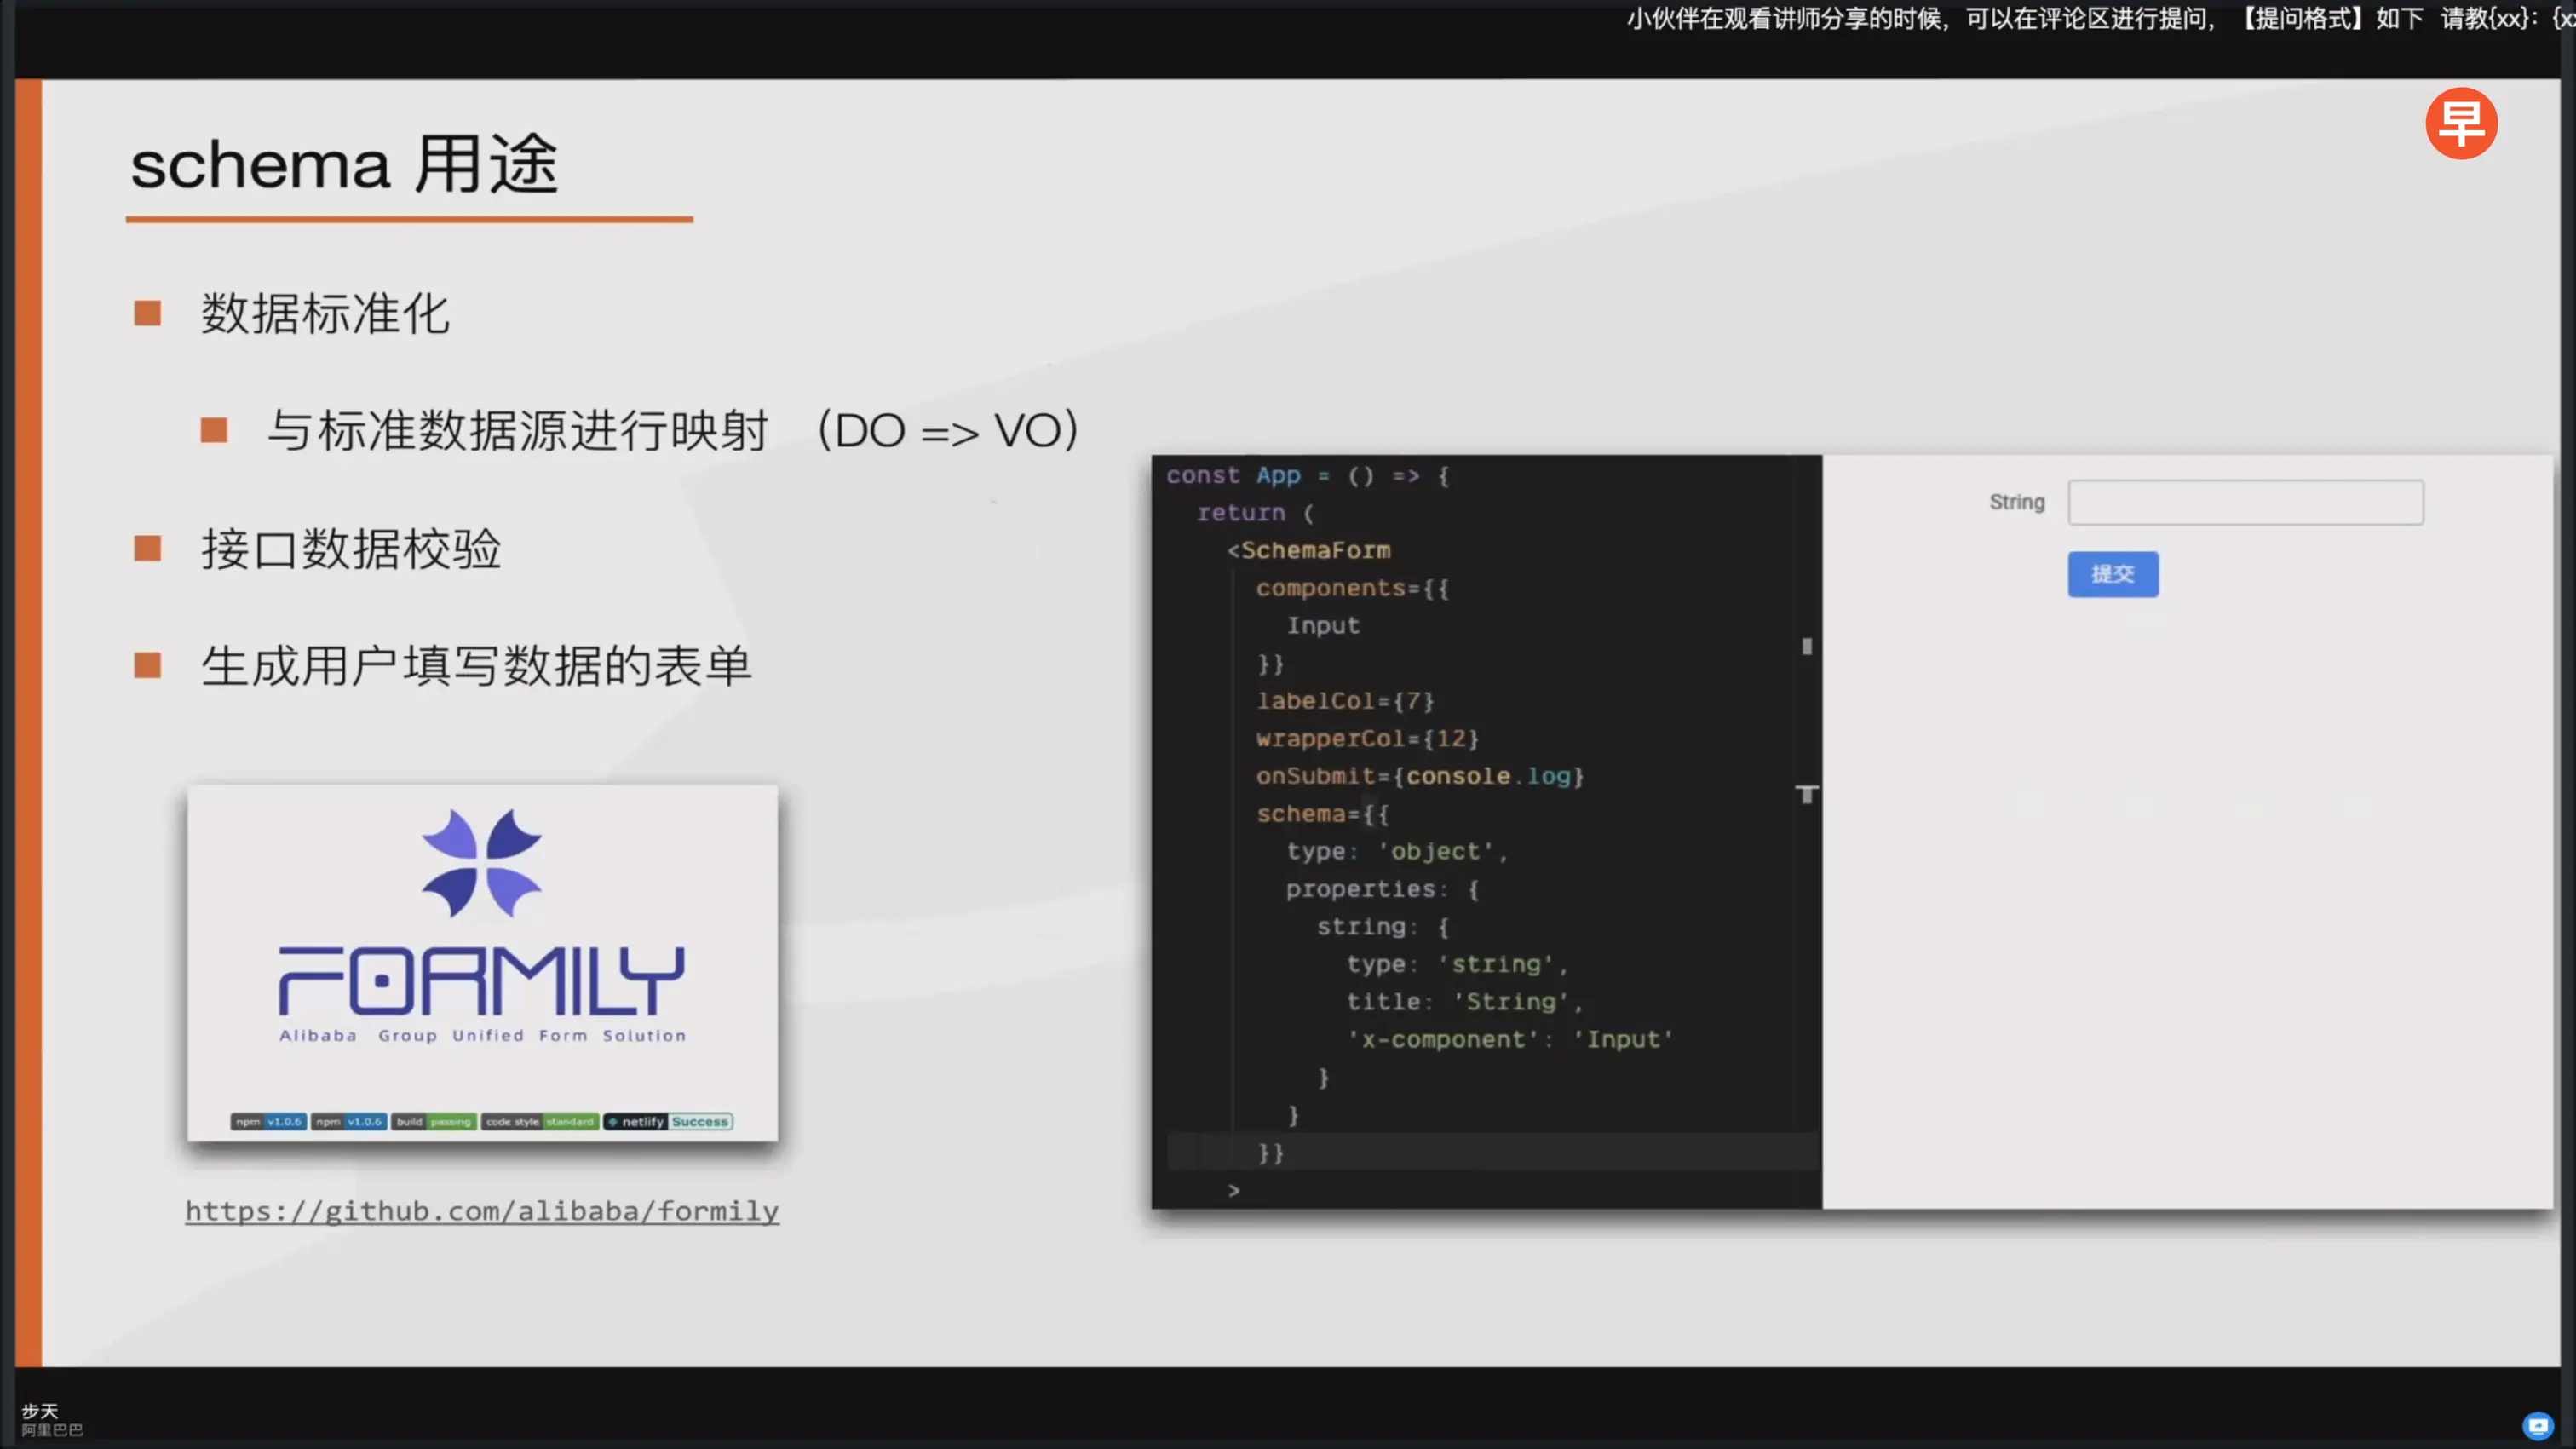The height and width of the screenshot is (1449, 2576).
Task: Click the 步天 presenter name label
Action: [x=40, y=1410]
